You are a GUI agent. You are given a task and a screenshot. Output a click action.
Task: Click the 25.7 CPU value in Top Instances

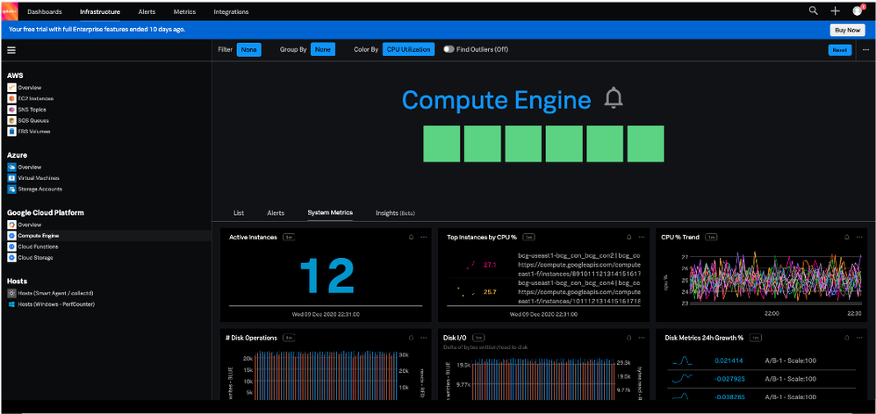[x=490, y=291]
